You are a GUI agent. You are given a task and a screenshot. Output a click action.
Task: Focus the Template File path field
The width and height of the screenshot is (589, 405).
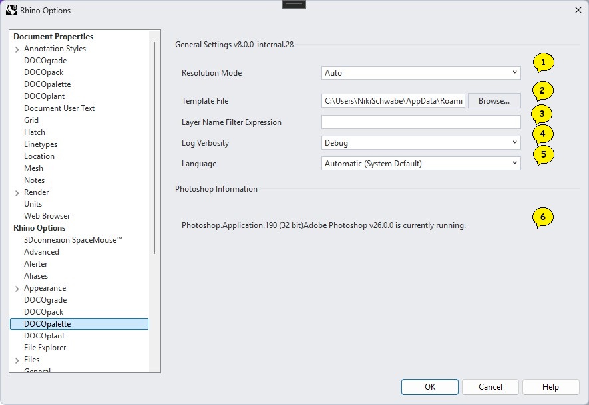point(393,101)
